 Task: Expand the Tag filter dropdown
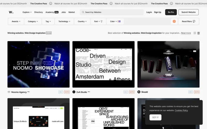click(x=48, y=21)
